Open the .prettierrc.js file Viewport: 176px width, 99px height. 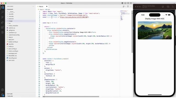(x=12, y=32)
